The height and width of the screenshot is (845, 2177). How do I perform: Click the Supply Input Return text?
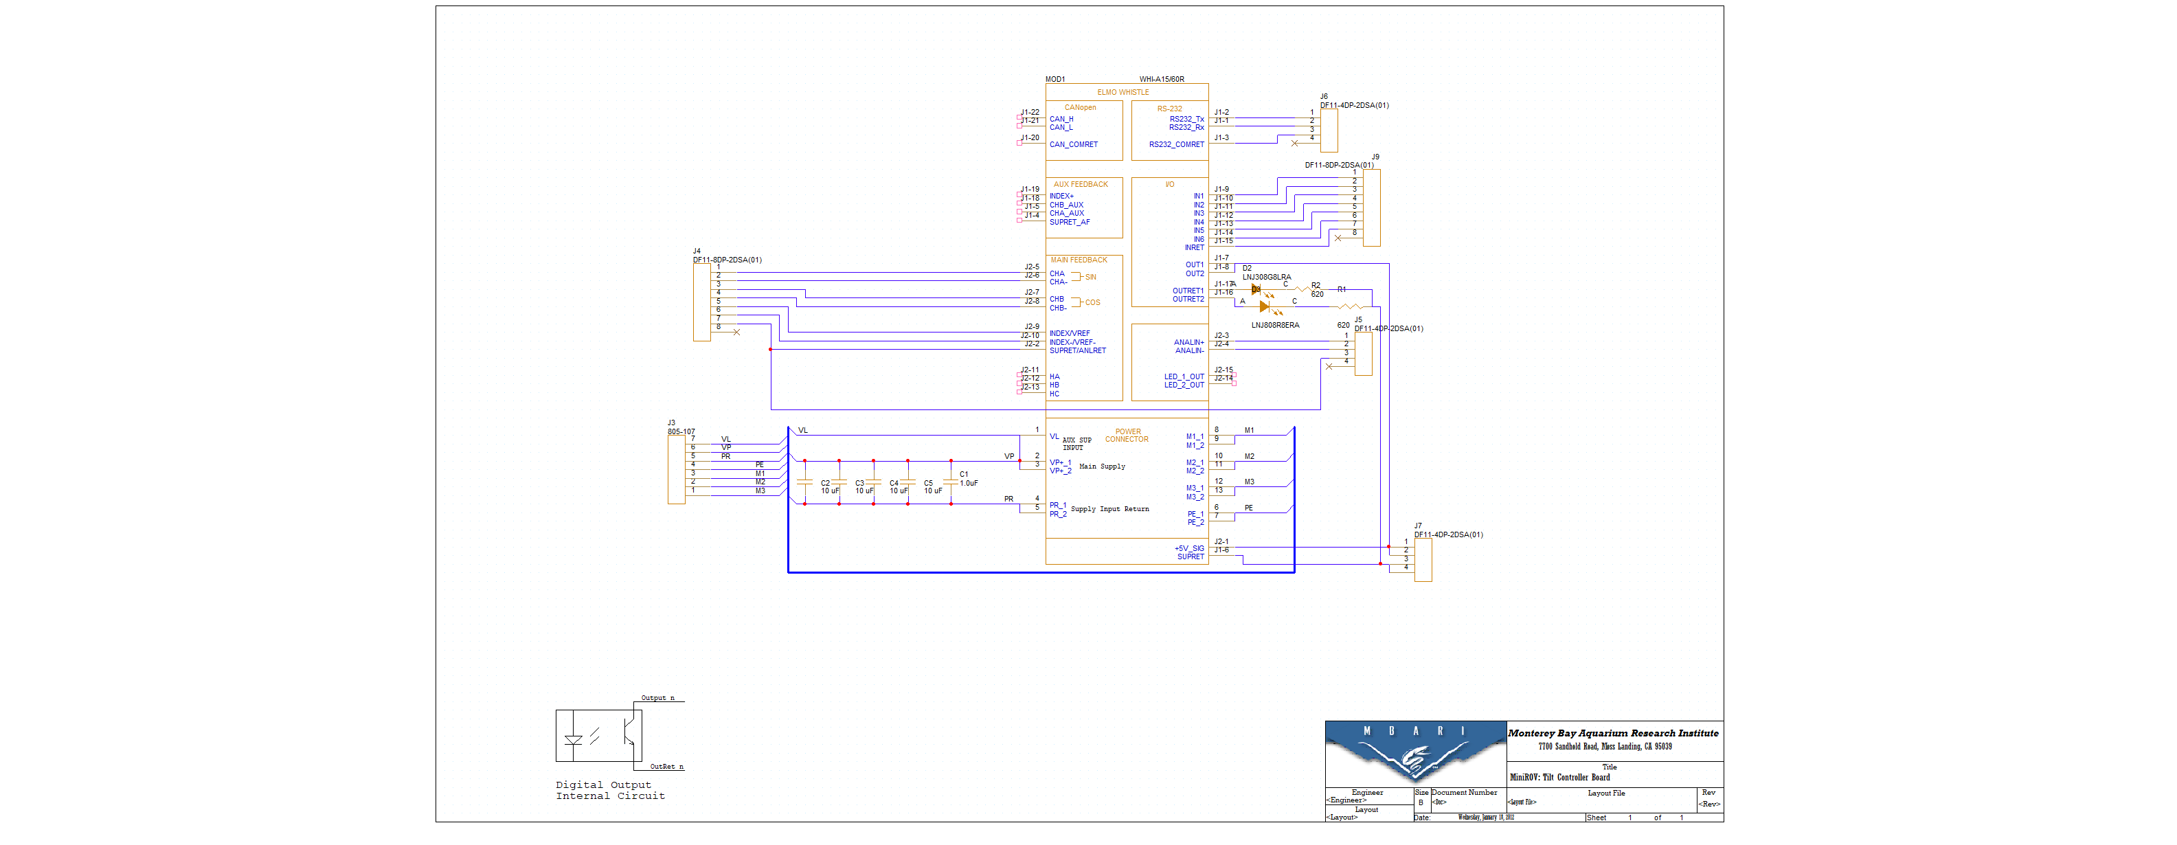pyautogui.click(x=1109, y=508)
